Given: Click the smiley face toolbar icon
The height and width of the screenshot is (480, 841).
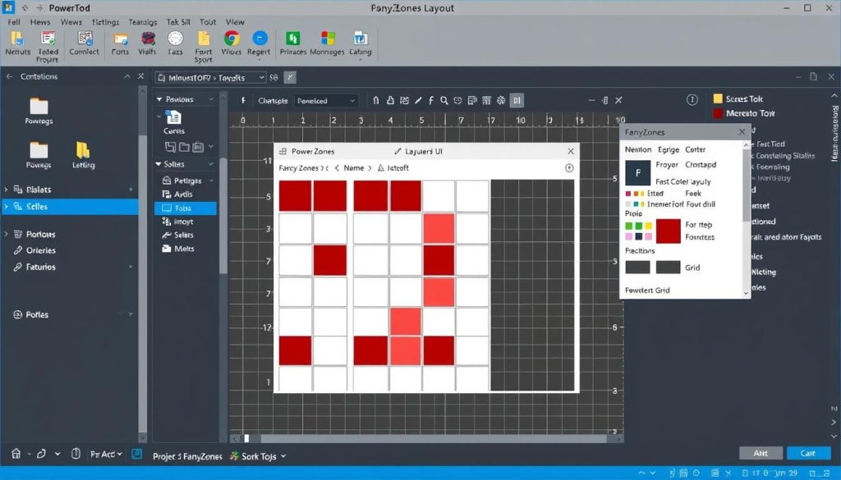Looking at the screenshot, I should (x=457, y=100).
